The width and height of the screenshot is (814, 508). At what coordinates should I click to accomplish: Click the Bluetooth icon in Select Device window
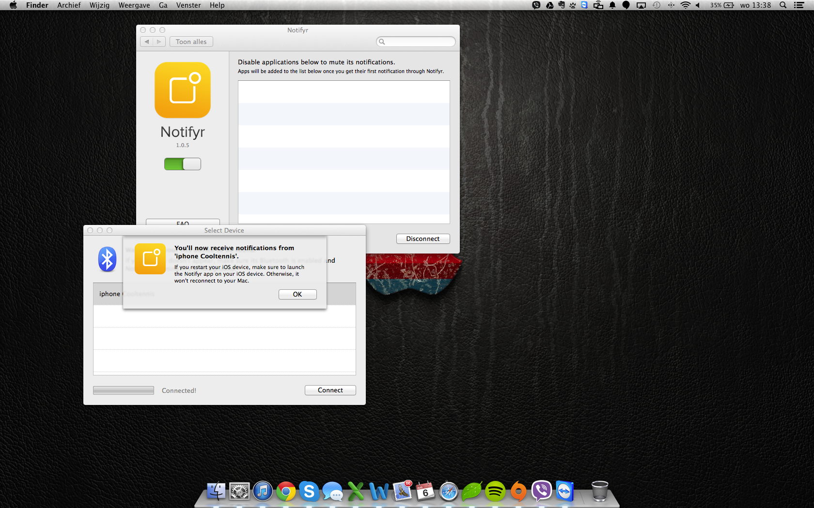[x=107, y=259]
